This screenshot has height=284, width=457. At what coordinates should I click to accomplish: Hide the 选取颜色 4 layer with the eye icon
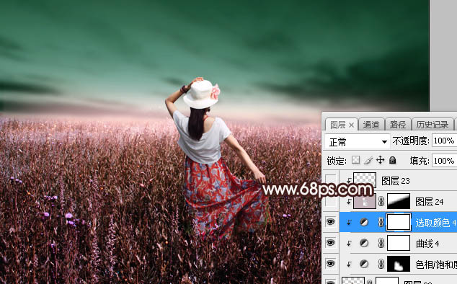[x=330, y=222]
